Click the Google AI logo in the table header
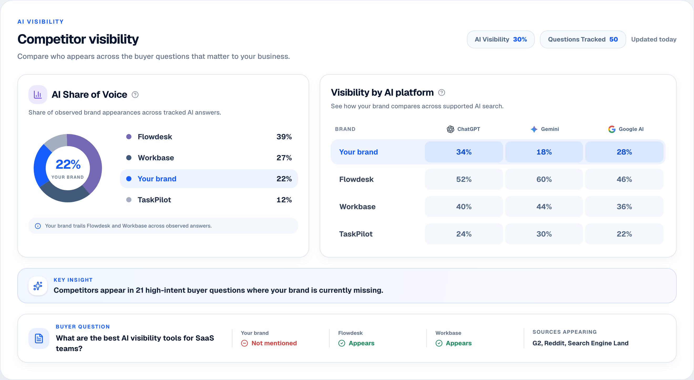The height and width of the screenshot is (380, 694). tap(612, 129)
